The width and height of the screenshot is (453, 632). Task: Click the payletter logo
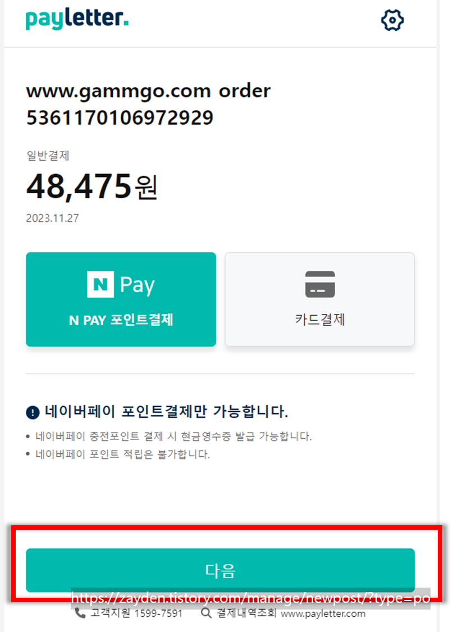pyautogui.click(x=77, y=19)
